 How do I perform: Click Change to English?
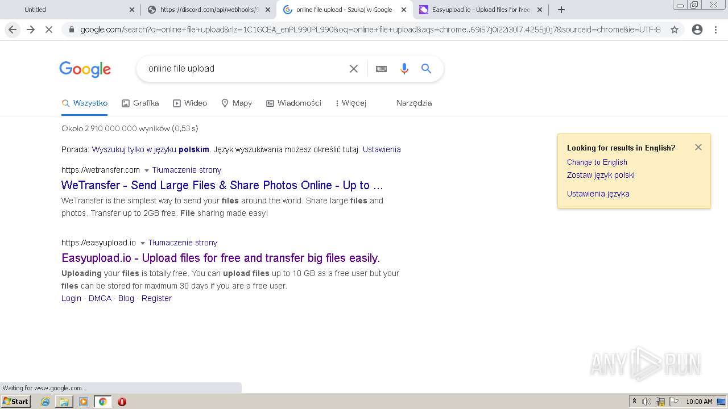[597, 162]
